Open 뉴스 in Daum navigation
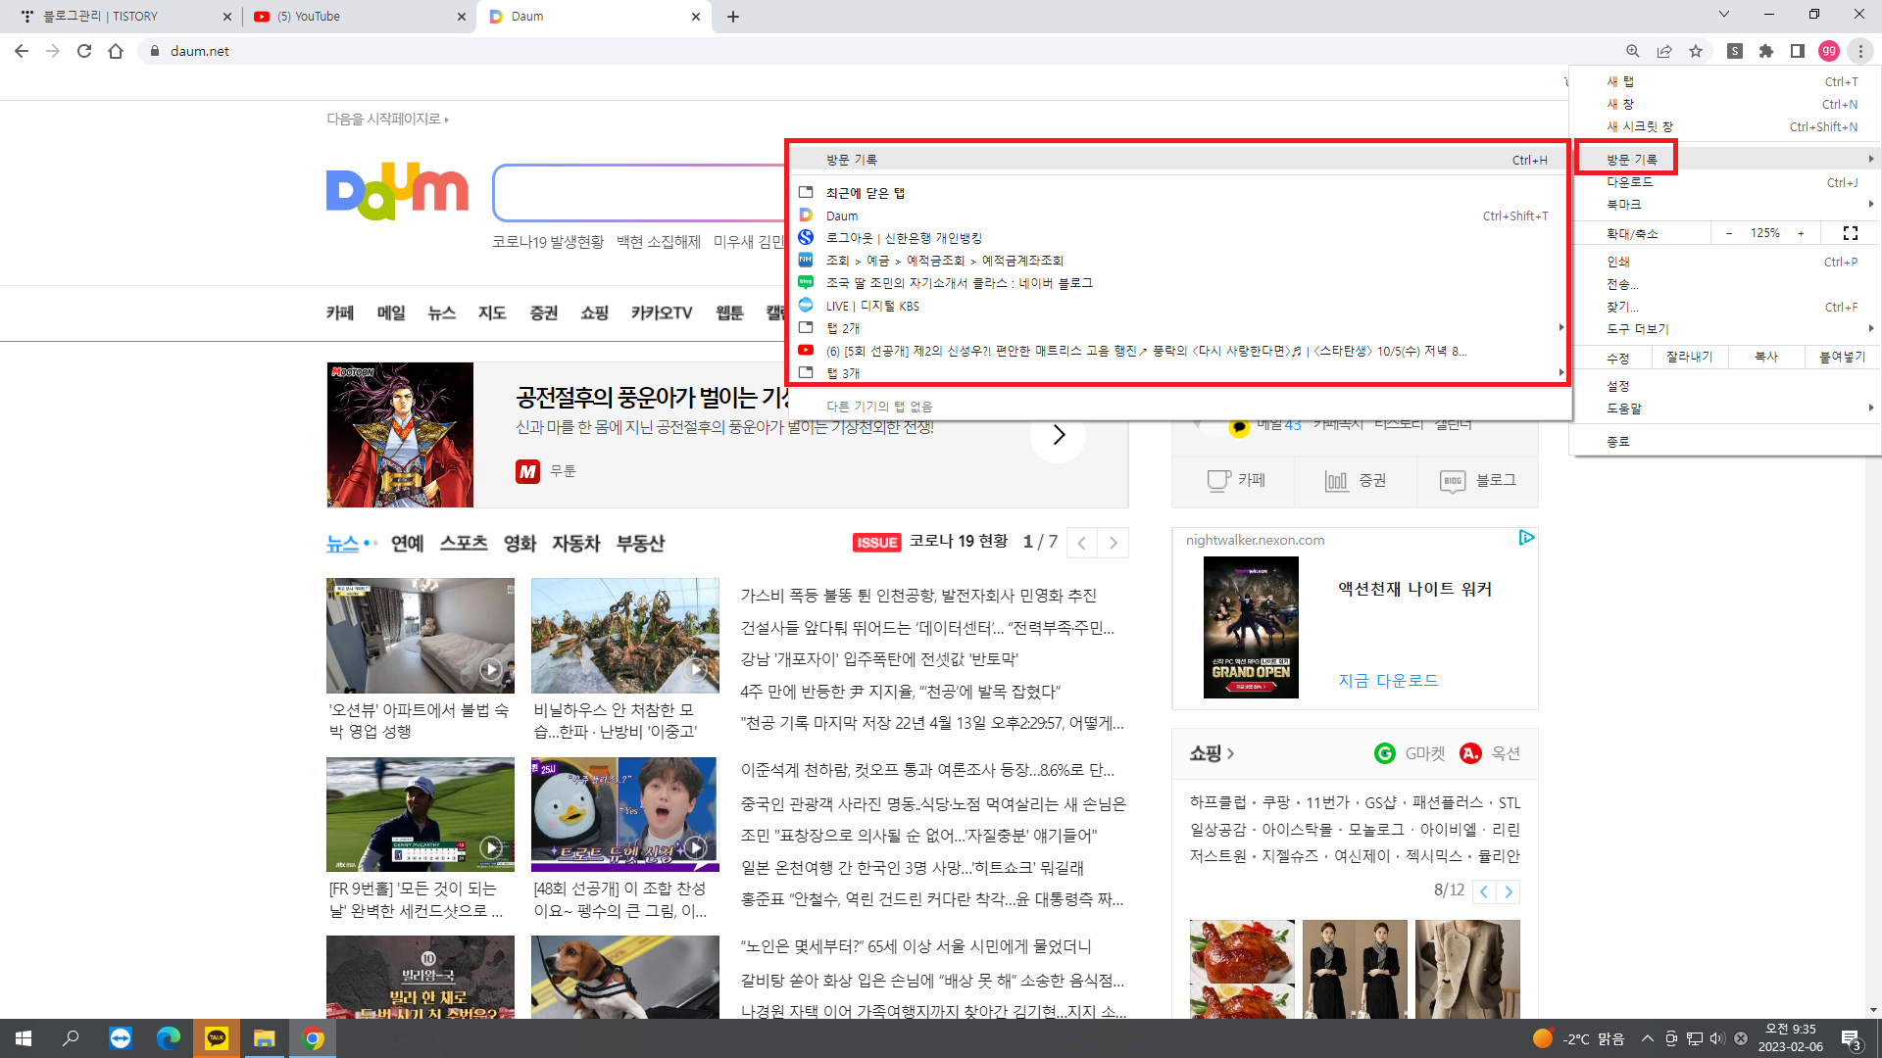 442,313
